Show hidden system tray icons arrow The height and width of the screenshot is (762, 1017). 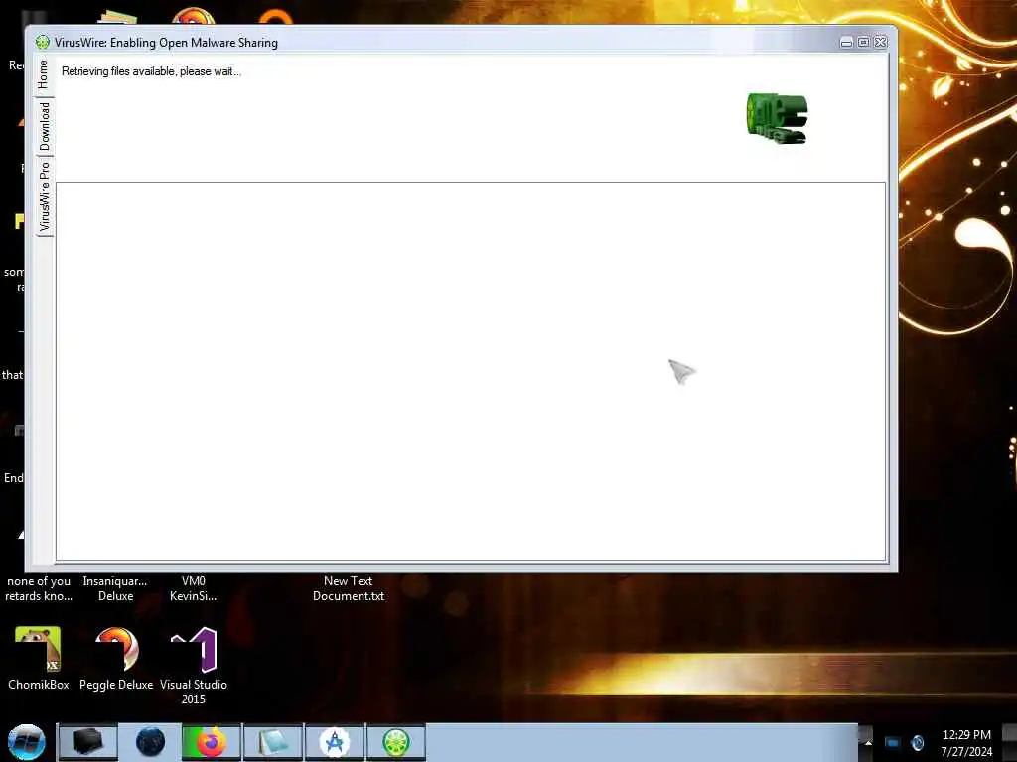pos(867,742)
